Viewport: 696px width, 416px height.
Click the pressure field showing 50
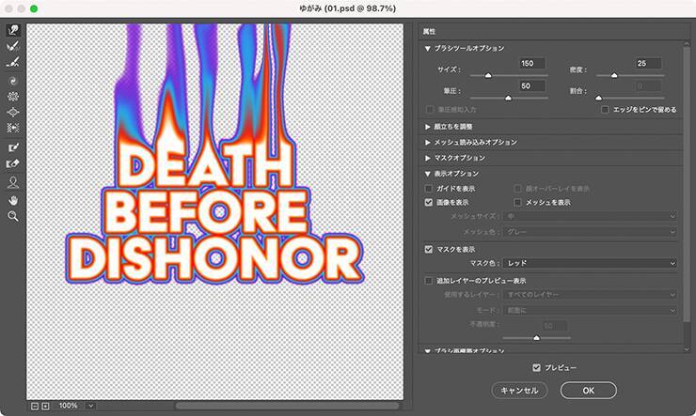(x=531, y=86)
